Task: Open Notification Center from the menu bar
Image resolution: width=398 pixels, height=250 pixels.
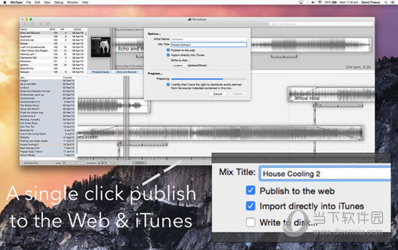Action: coord(393,2)
